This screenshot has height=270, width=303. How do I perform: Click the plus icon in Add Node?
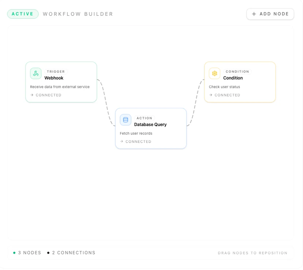254,14
